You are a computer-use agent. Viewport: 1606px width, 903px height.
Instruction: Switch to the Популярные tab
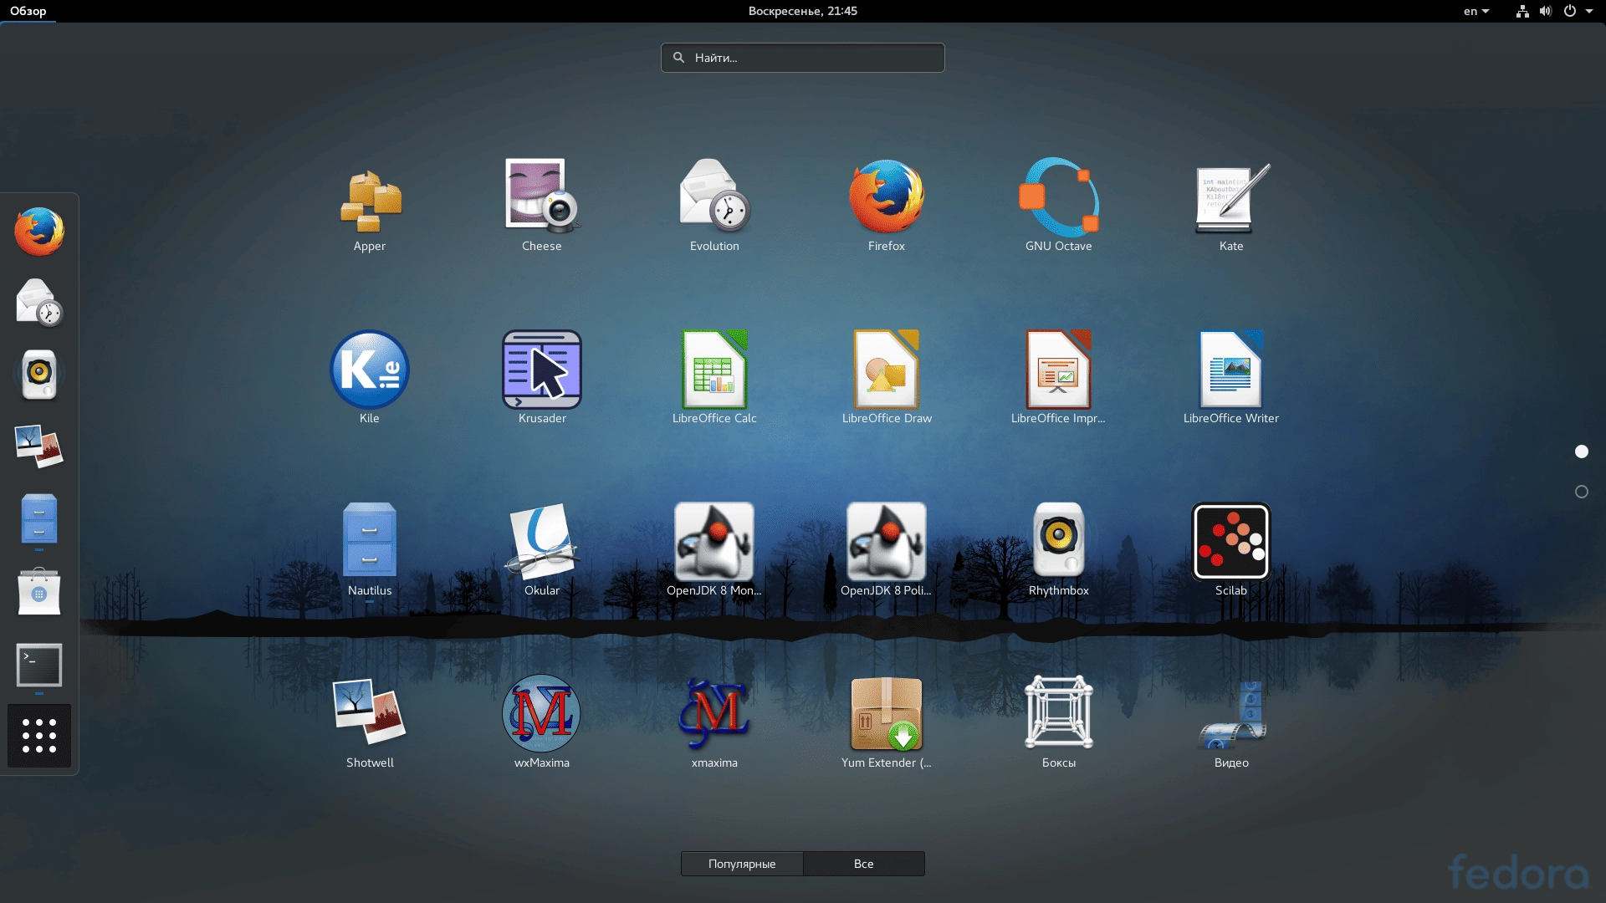(742, 864)
